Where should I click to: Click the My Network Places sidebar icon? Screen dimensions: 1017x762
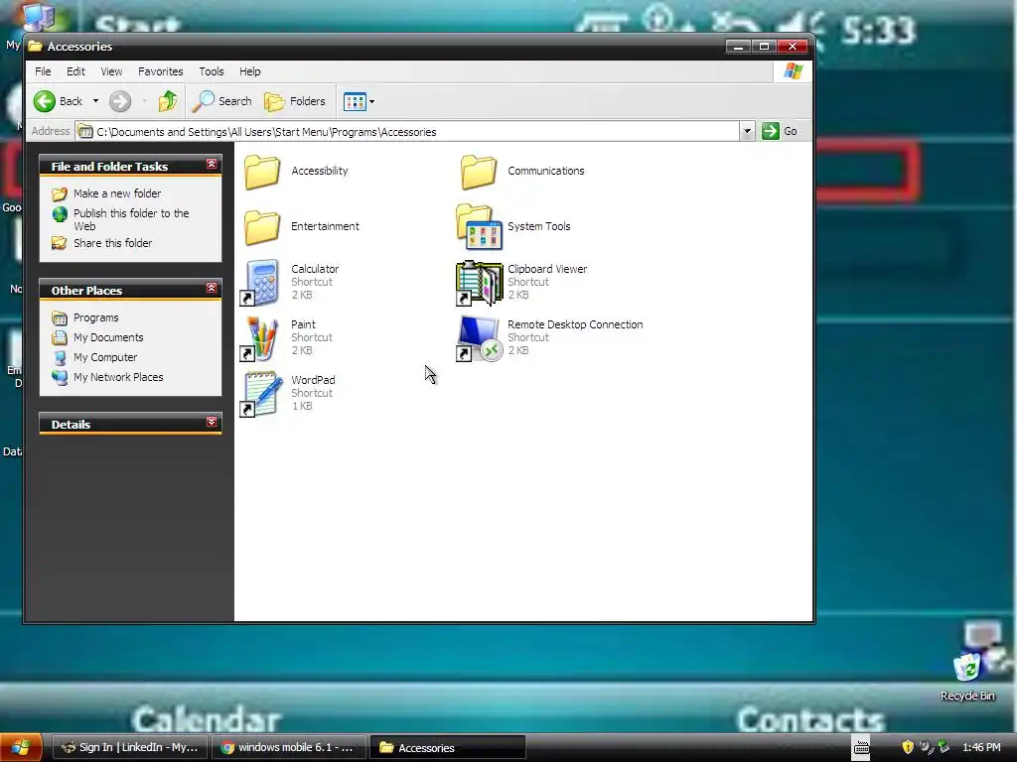[x=60, y=377]
